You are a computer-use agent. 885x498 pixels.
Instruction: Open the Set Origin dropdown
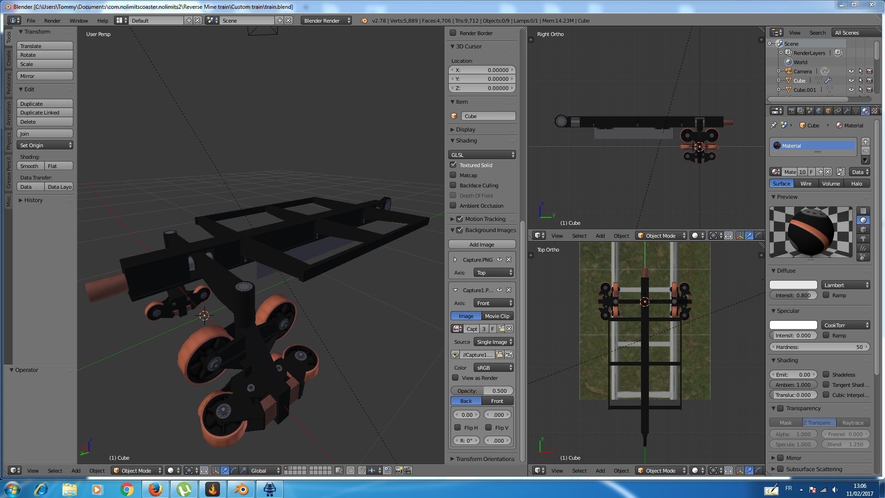(45, 145)
